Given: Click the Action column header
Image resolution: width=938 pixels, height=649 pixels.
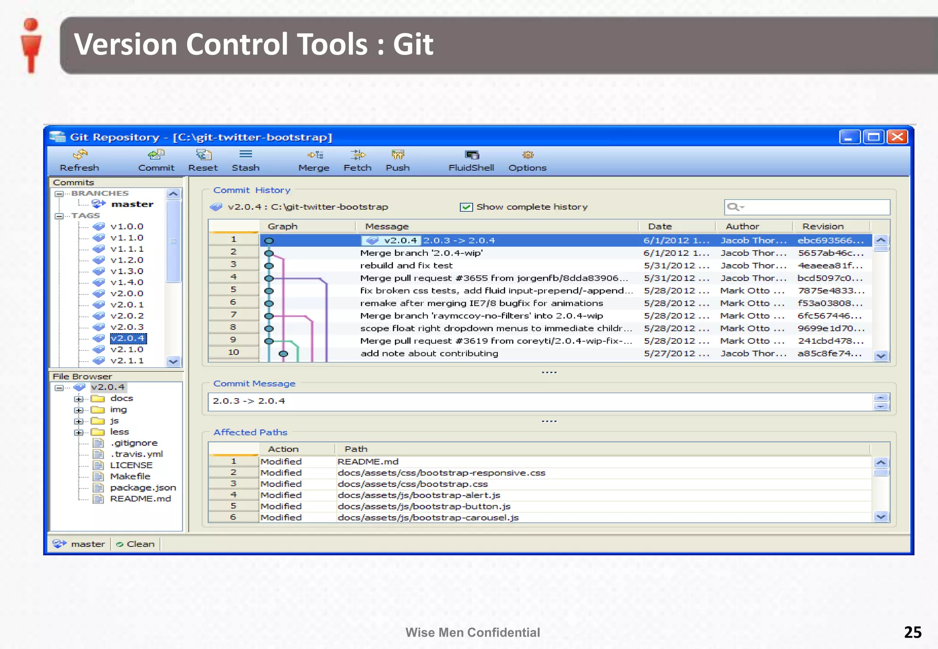Looking at the screenshot, I should point(297,449).
